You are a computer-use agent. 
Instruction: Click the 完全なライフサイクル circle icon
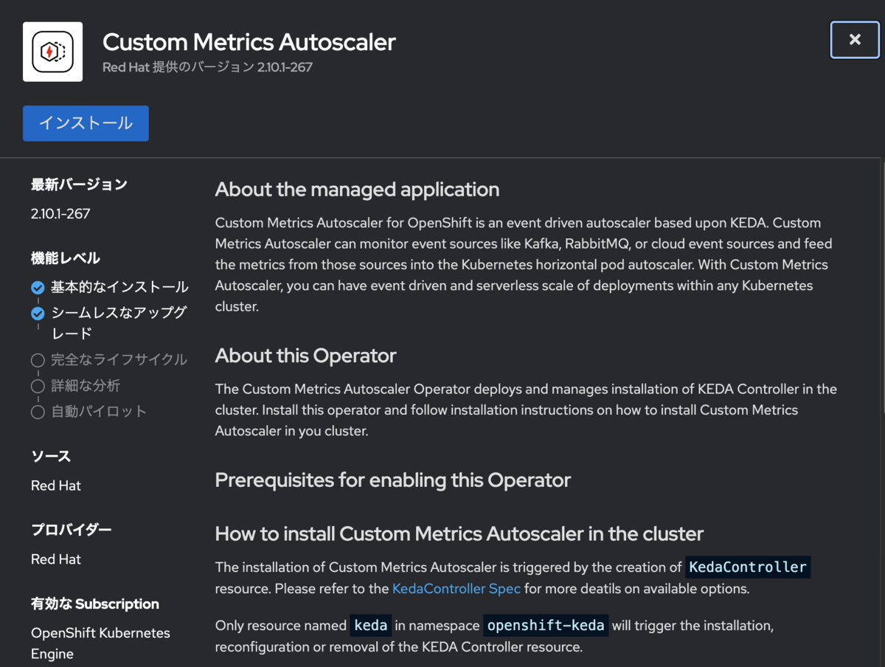pyautogui.click(x=38, y=360)
